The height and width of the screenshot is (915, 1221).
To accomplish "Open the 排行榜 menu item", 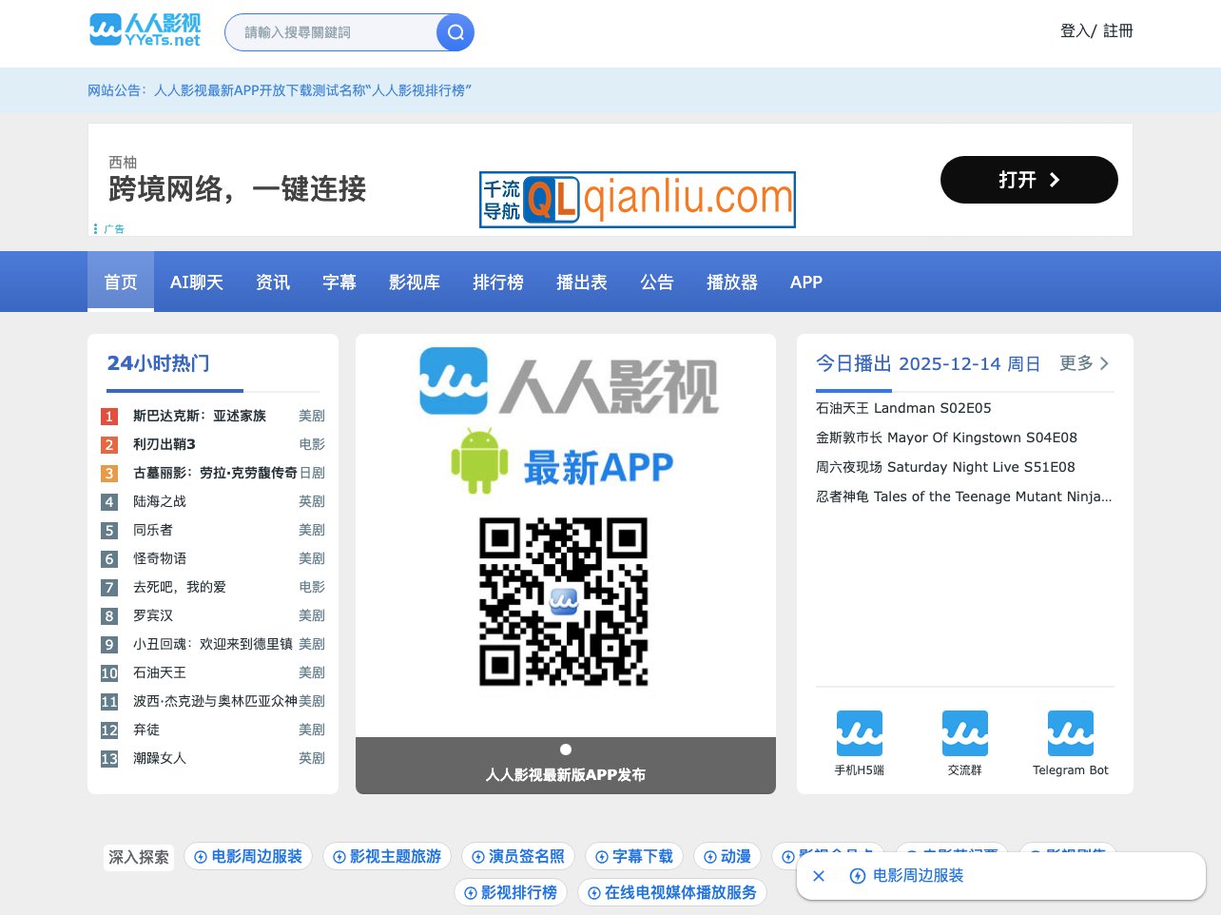I will tap(498, 282).
